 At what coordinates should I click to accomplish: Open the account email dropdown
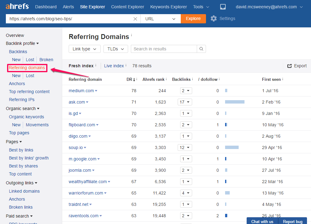coord(269,7)
